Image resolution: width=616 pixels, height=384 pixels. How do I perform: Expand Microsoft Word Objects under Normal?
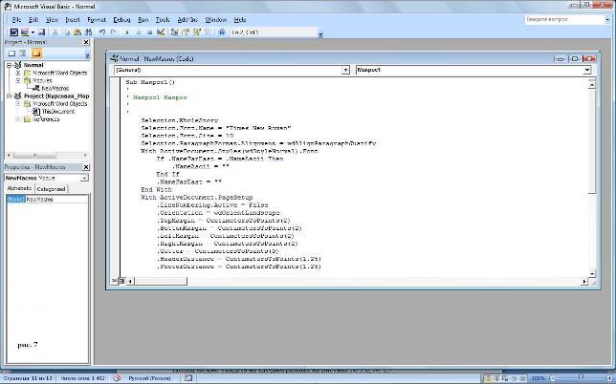(18, 73)
